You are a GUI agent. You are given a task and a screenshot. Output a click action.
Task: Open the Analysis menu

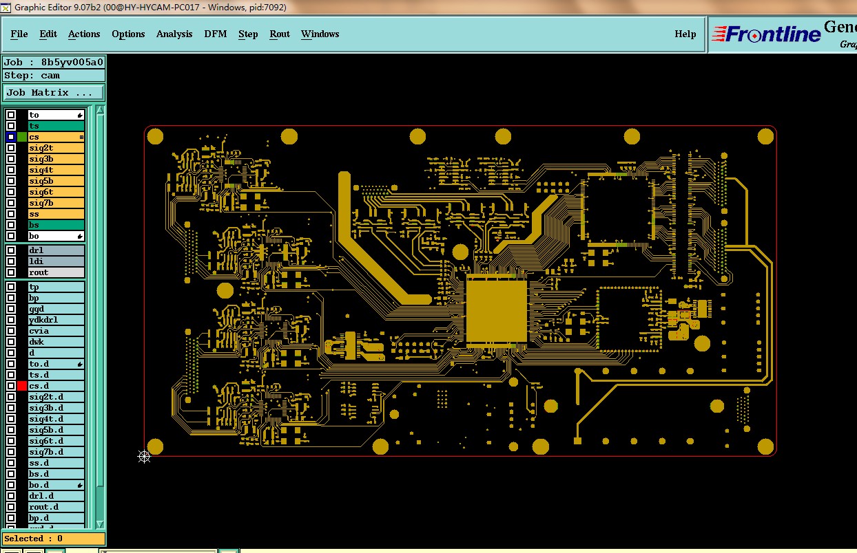coord(174,34)
